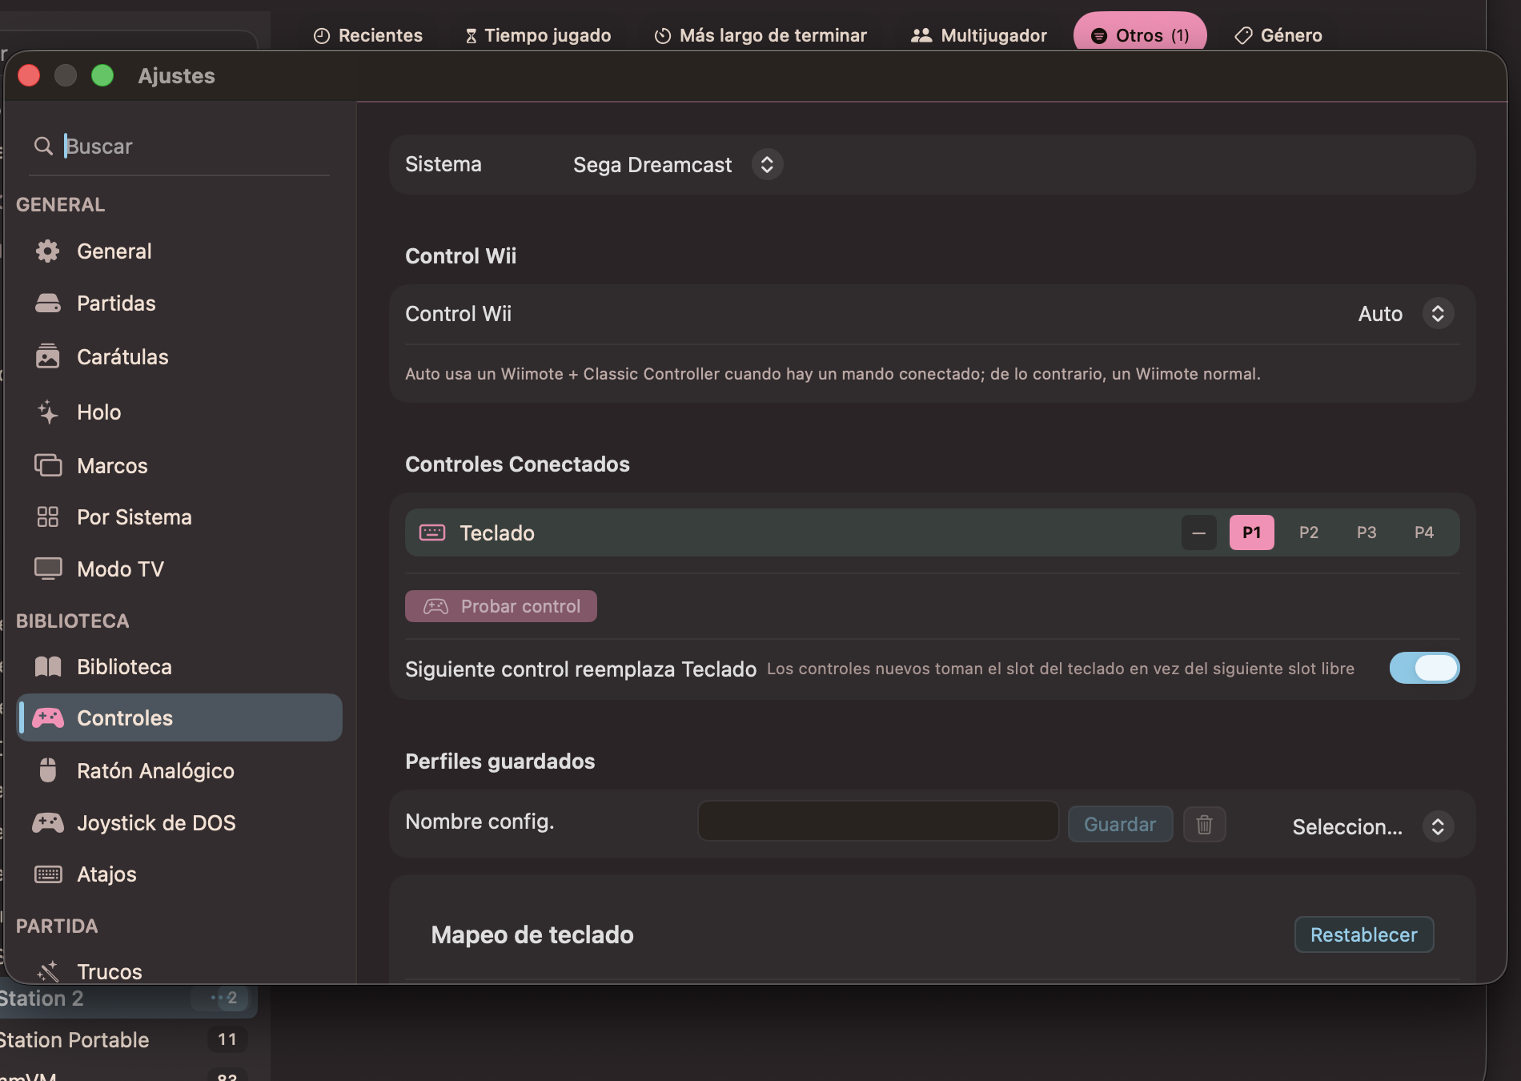This screenshot has height=1081, width=1521.
Task: Assign Teclado to player P3
Action: (x=1366, y=532)
